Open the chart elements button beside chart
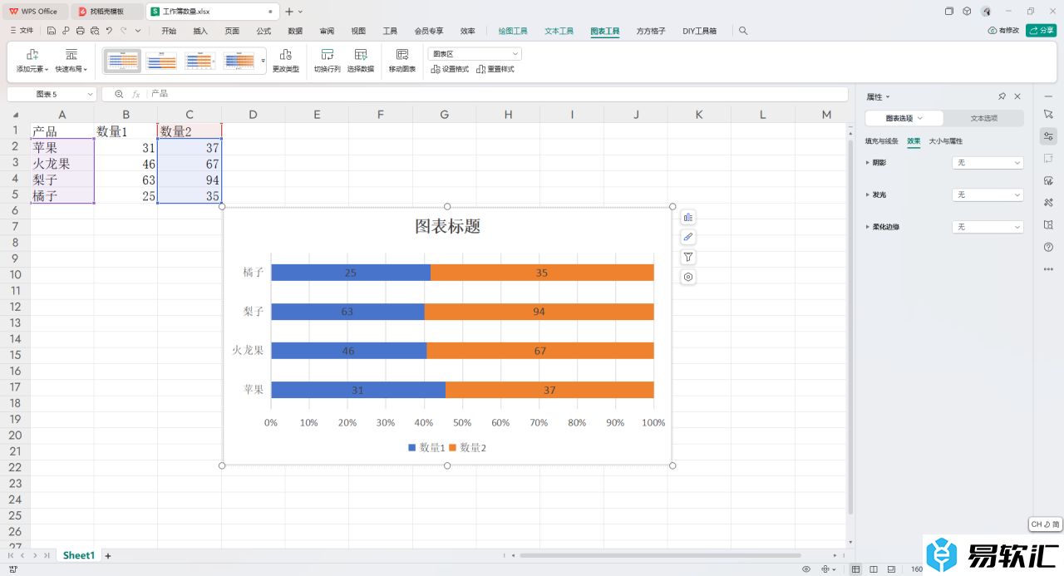This screenshot has width=1064, height=576. pyautogui.click(x=687, y=218)
